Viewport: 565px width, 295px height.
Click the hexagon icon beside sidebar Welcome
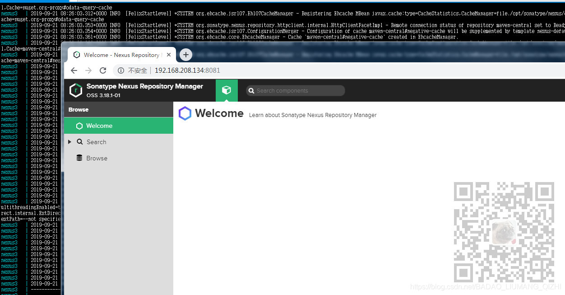[79, 126]
